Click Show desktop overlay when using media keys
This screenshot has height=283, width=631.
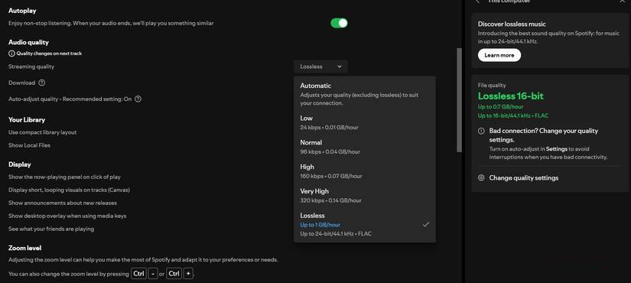click(67, 216)
